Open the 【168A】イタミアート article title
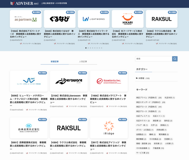 (x=108, y=99)
